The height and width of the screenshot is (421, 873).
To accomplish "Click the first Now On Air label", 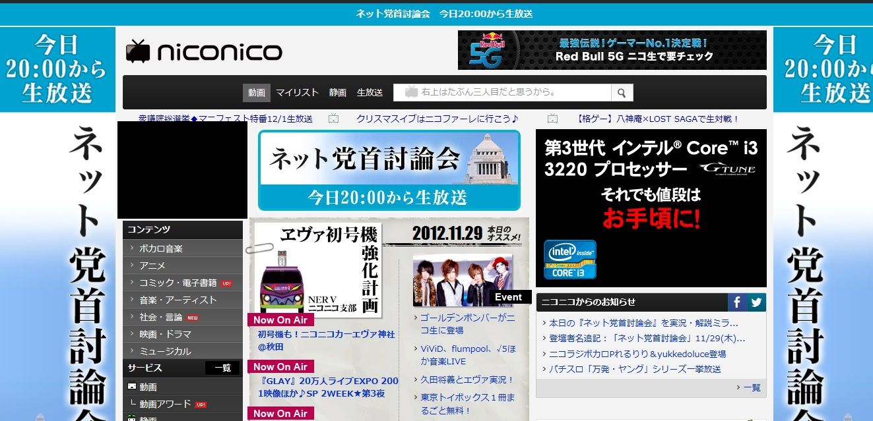I will (x=280, y=320).
